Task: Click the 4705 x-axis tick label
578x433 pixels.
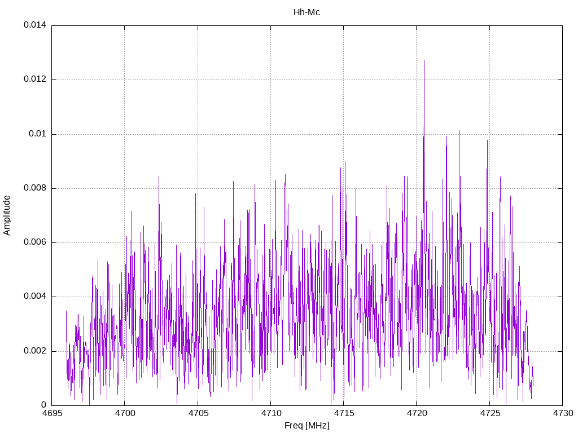Action: pyautogui.click(x=198, y=413)
